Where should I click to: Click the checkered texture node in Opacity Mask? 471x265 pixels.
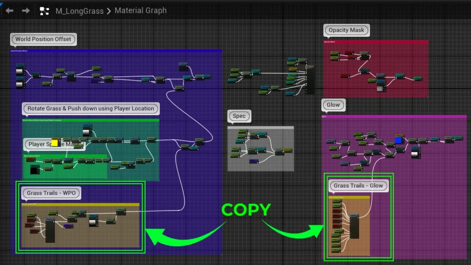tap(380, 87)
